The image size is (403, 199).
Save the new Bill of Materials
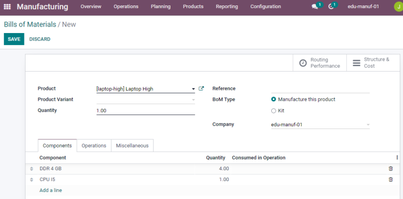[14, 39]
